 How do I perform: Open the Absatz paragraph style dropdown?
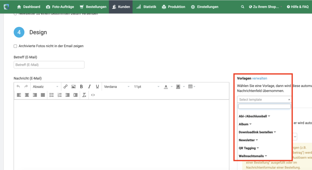[x=45, y=87]
